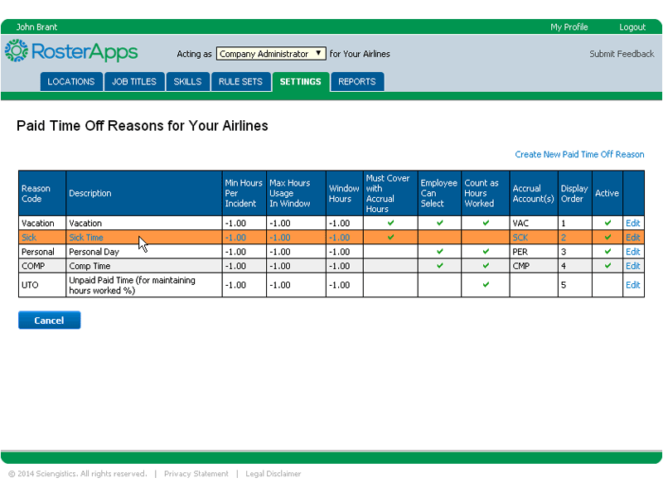The height and width of the screenshot is (497, 663).
Task: Edit the UTO unpaid time row
Action: click(632, 285)
